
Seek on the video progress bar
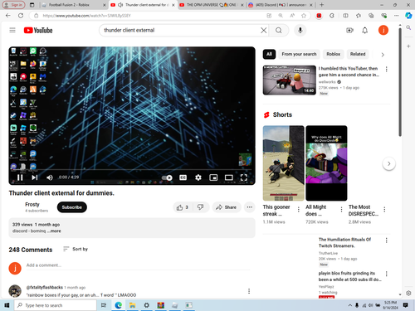tap(132, 169)
